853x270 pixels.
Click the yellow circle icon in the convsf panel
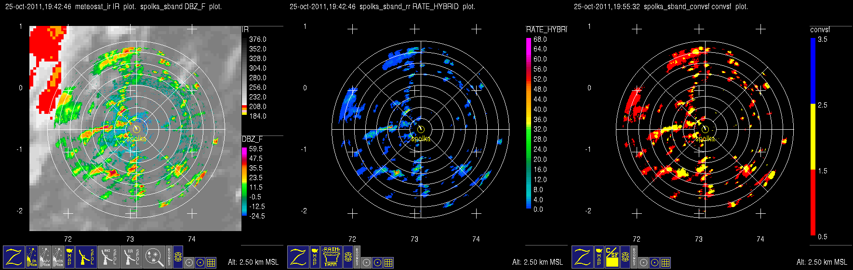click(x=654, y=263)
